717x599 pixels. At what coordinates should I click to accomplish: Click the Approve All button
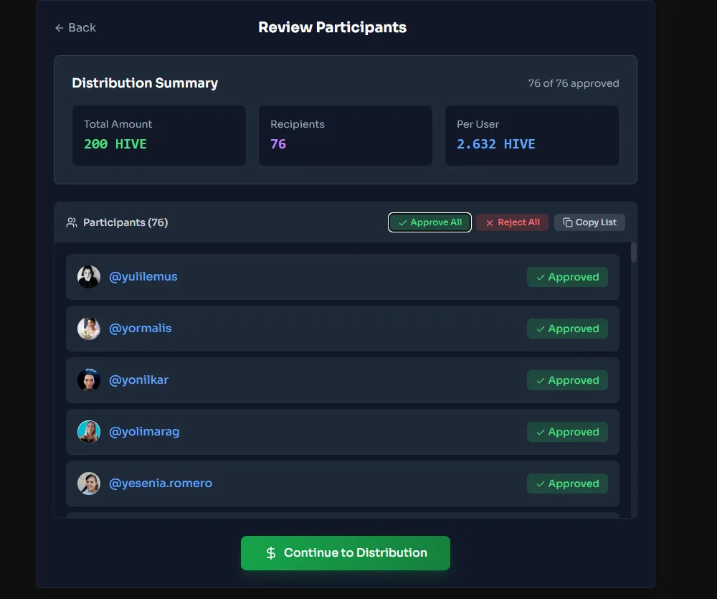pos(429,222)
